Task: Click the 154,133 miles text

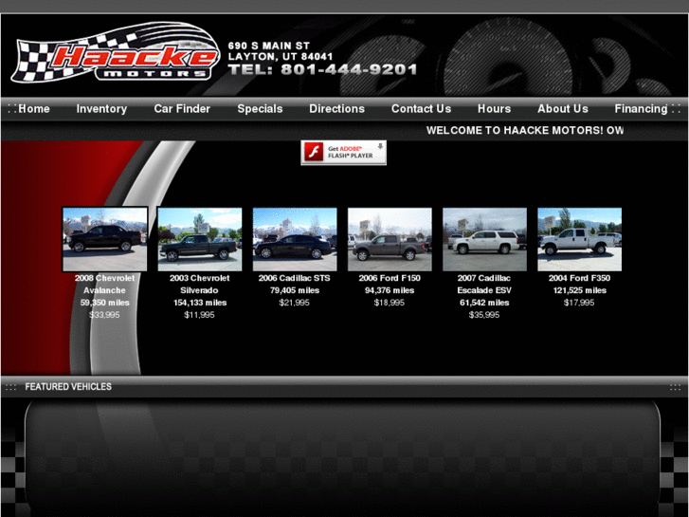Action: point(200,303)
